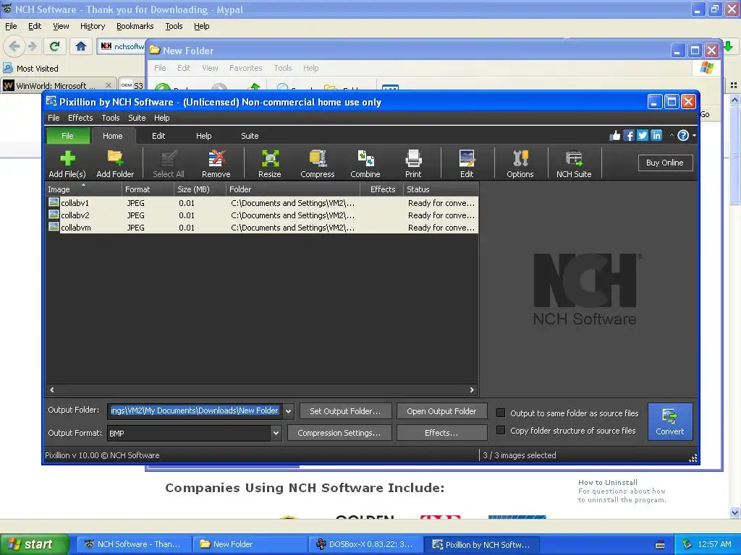741x555 pixels.
Task: Click the LinkedIn share icon
Action: [656, 136]
